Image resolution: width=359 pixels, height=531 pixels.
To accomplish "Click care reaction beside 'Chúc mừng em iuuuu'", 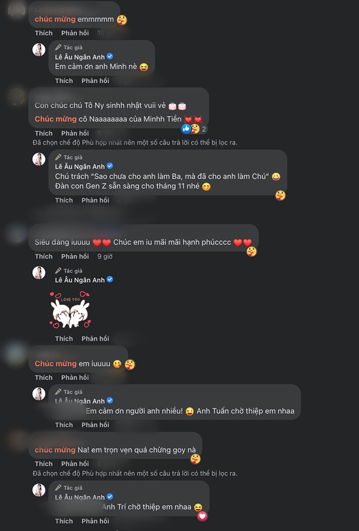I will [129, 364].
